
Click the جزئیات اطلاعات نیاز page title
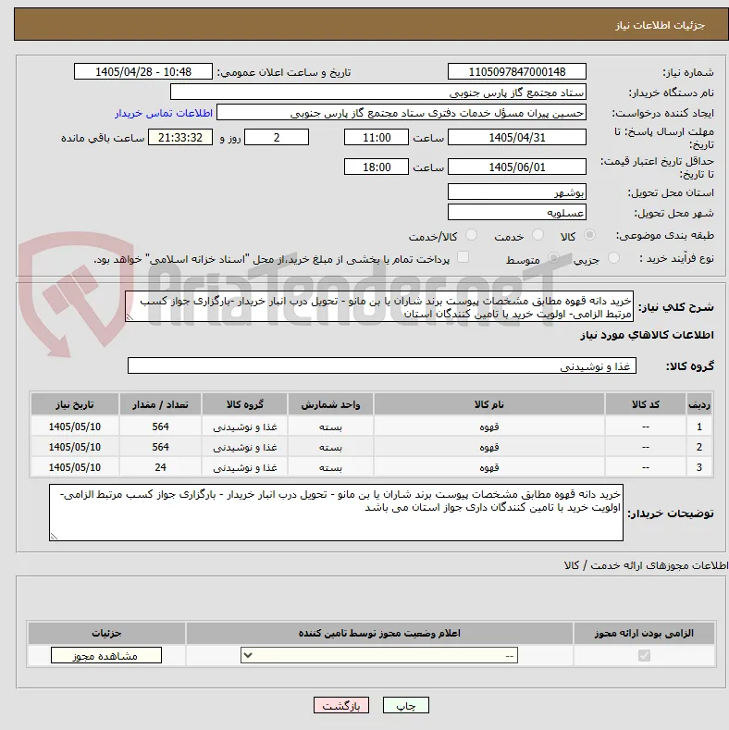[x=660, y=25]
